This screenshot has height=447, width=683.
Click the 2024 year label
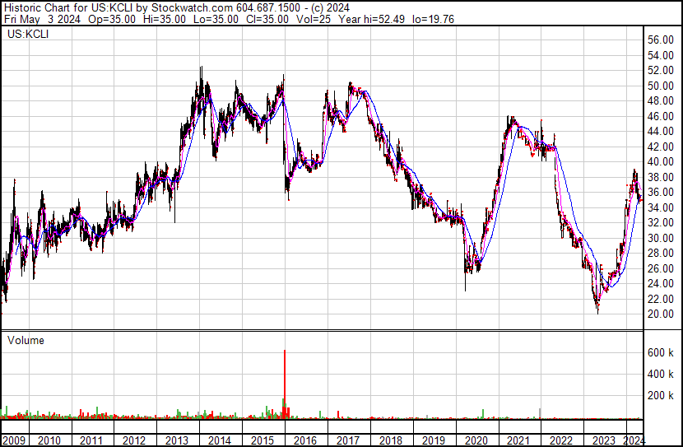pyautogui.click(x=634, y=440)
